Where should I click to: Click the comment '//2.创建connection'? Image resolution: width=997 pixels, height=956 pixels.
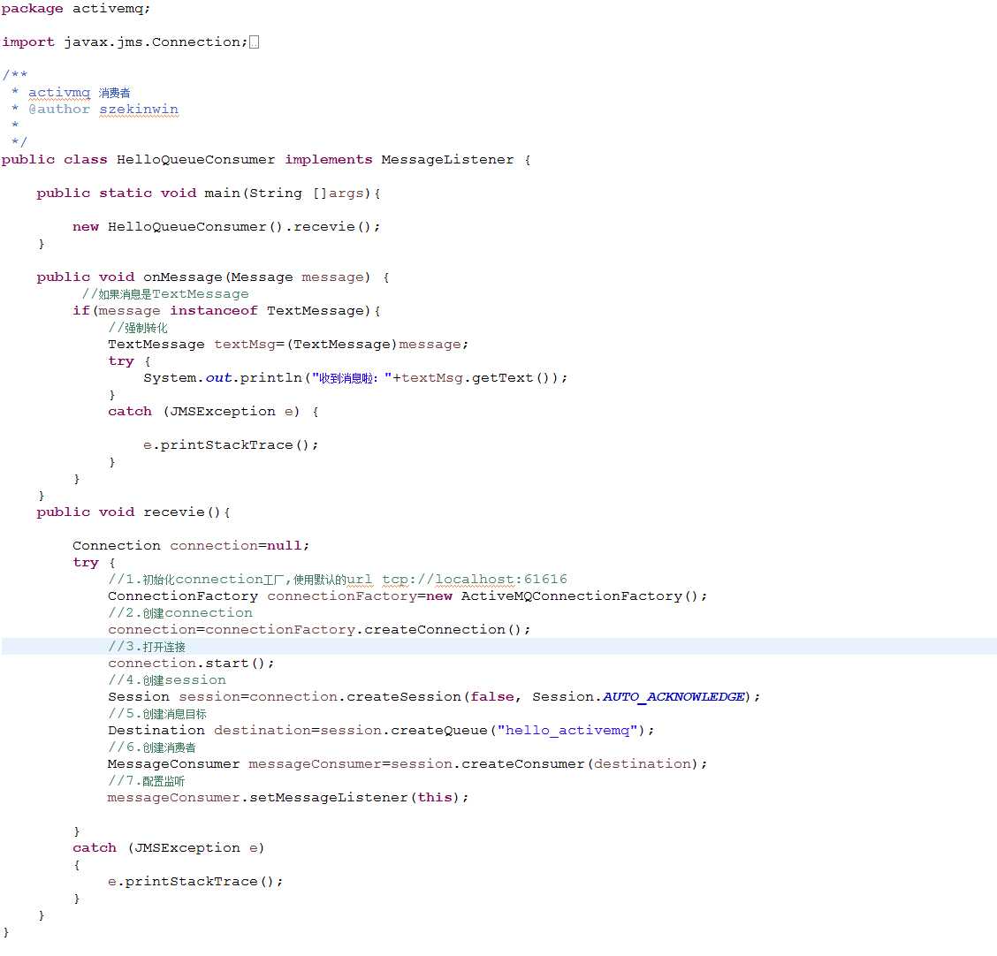(180, 613)
